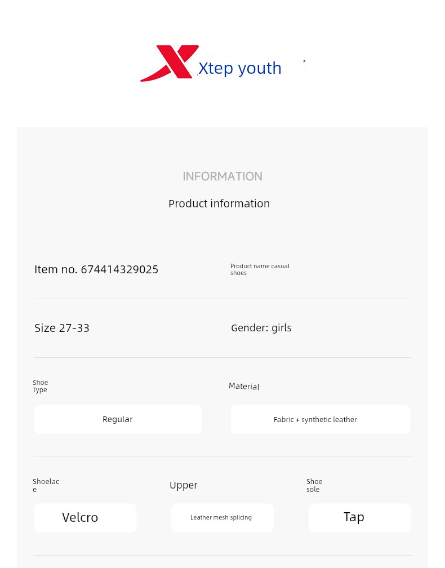This screenshot has height=568, width=445.
Task: Click the Xtep youth brand text
Action: [x=239, y=68]
